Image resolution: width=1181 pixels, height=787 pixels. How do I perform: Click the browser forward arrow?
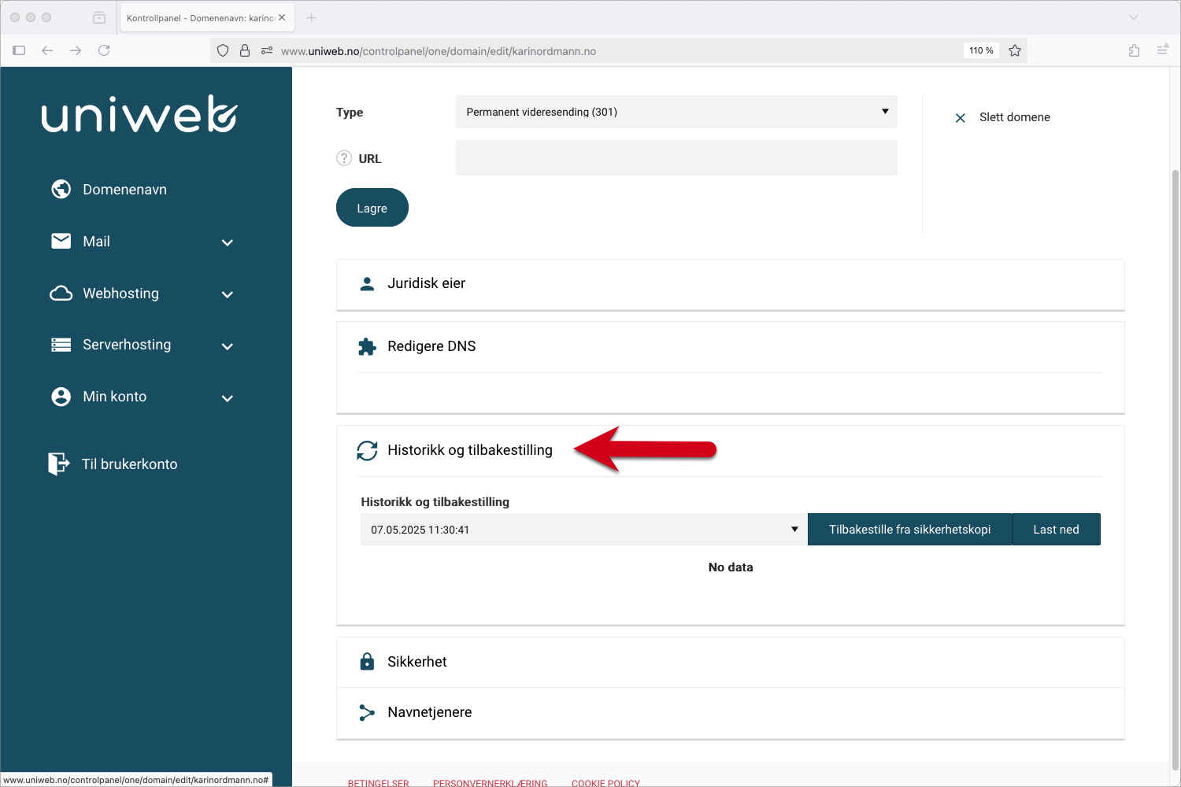coord(76,50)
